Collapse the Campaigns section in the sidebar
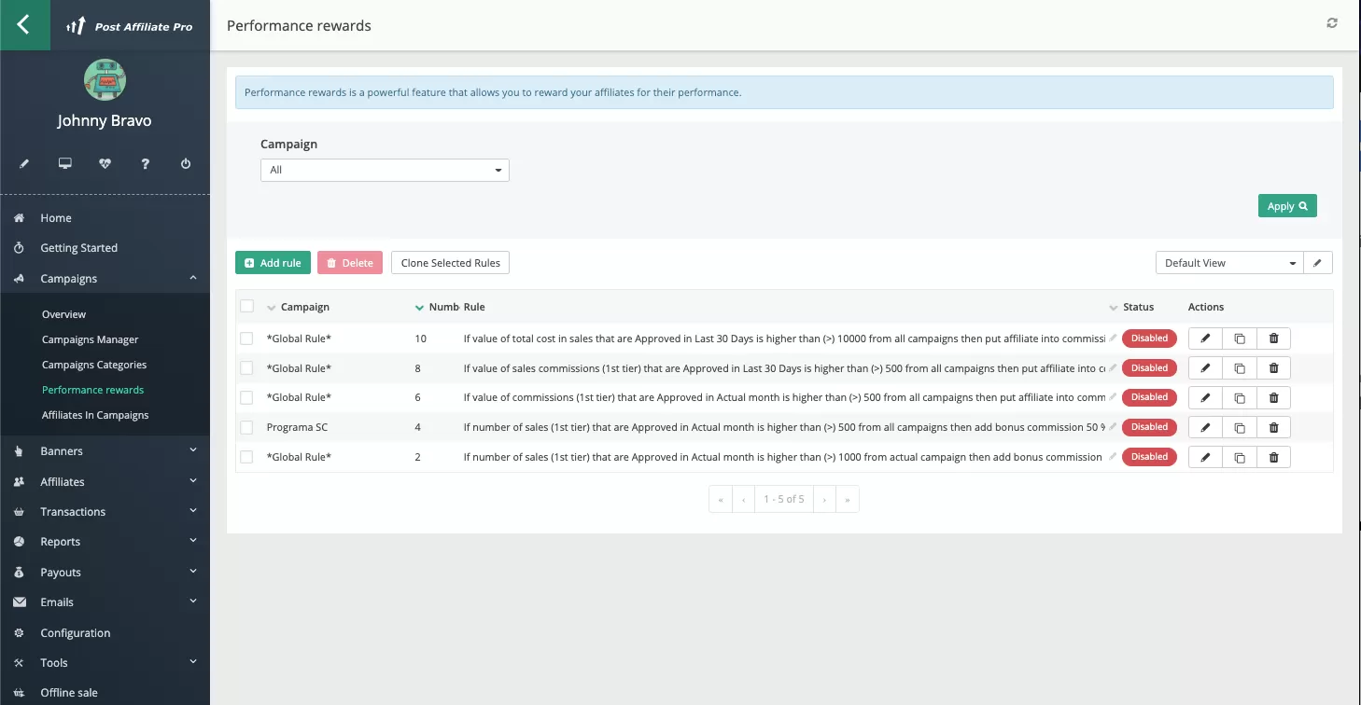Screen dimensions: 1361x705 pyautogui.click(x=194, y=278)
